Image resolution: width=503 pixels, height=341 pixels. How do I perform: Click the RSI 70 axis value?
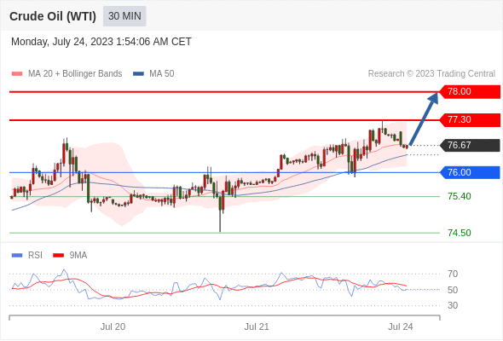(453, 274)
